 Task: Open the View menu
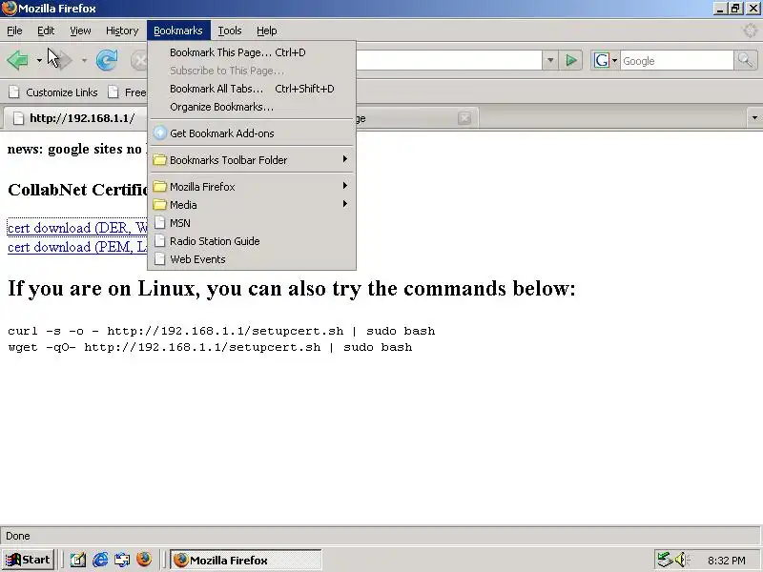(80, 31)
